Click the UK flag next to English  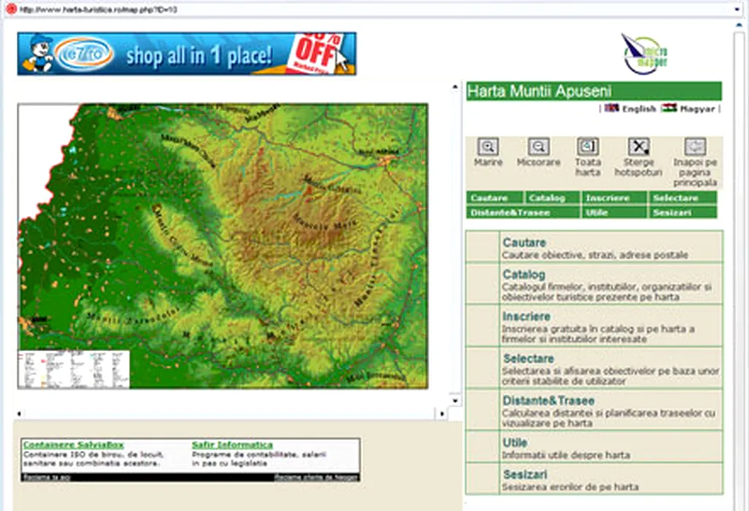[612, 108]
